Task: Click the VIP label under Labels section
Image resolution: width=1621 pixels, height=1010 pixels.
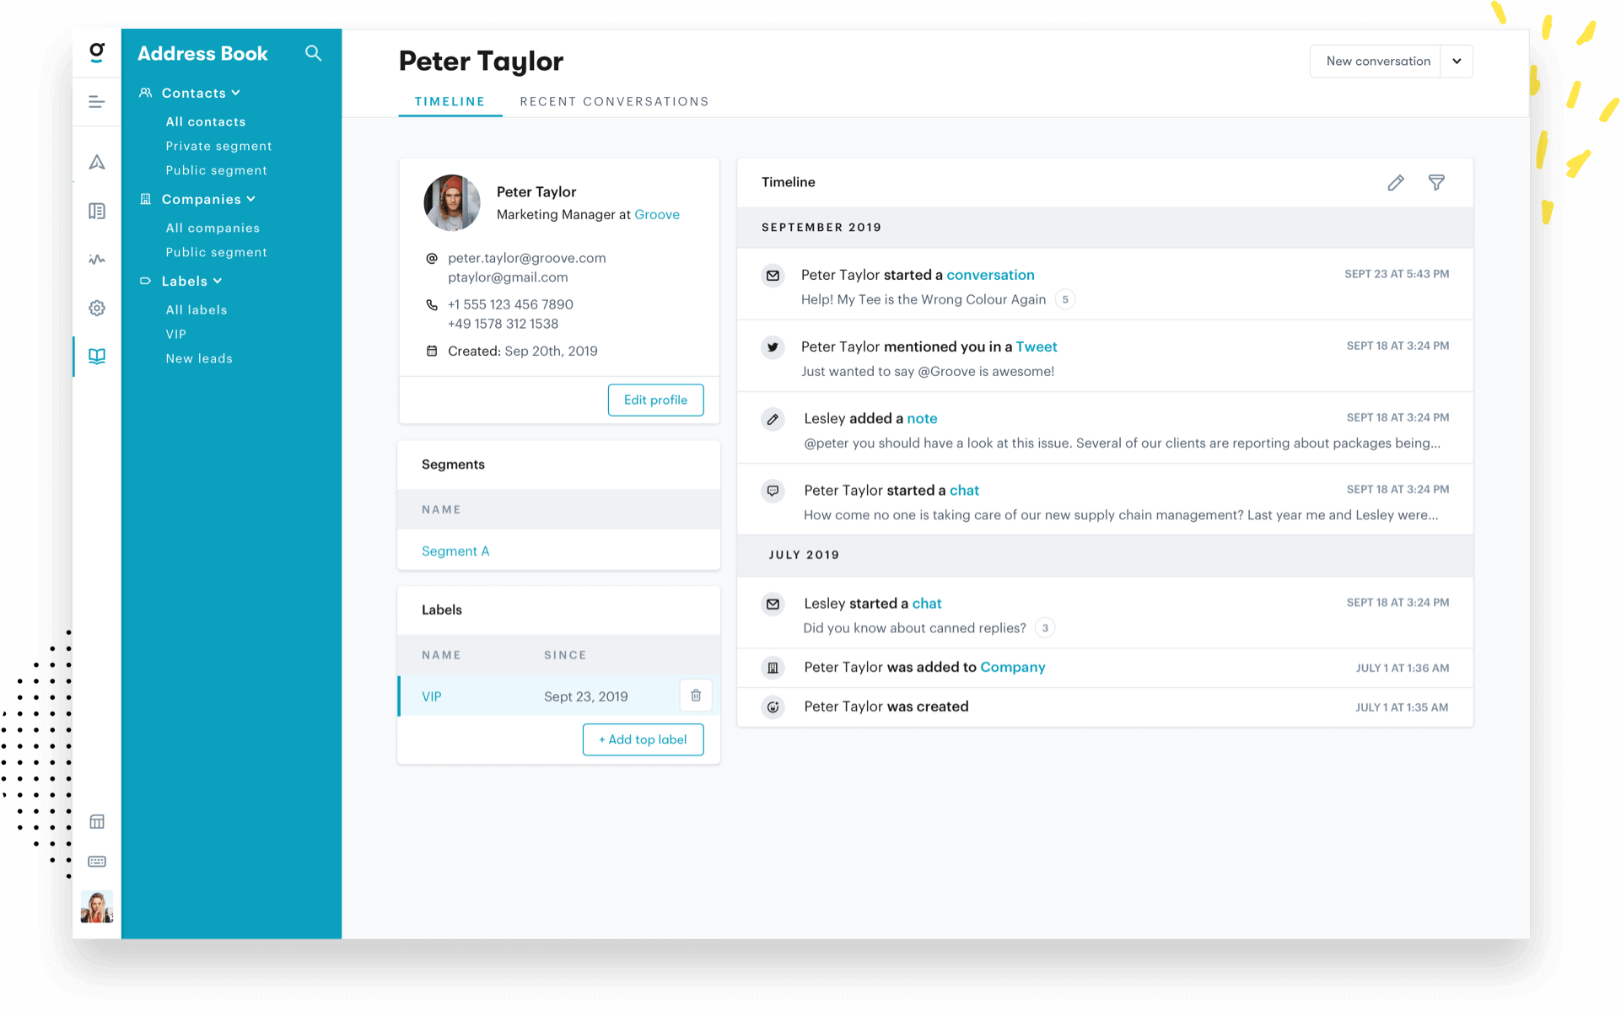Action: (432, 696)
